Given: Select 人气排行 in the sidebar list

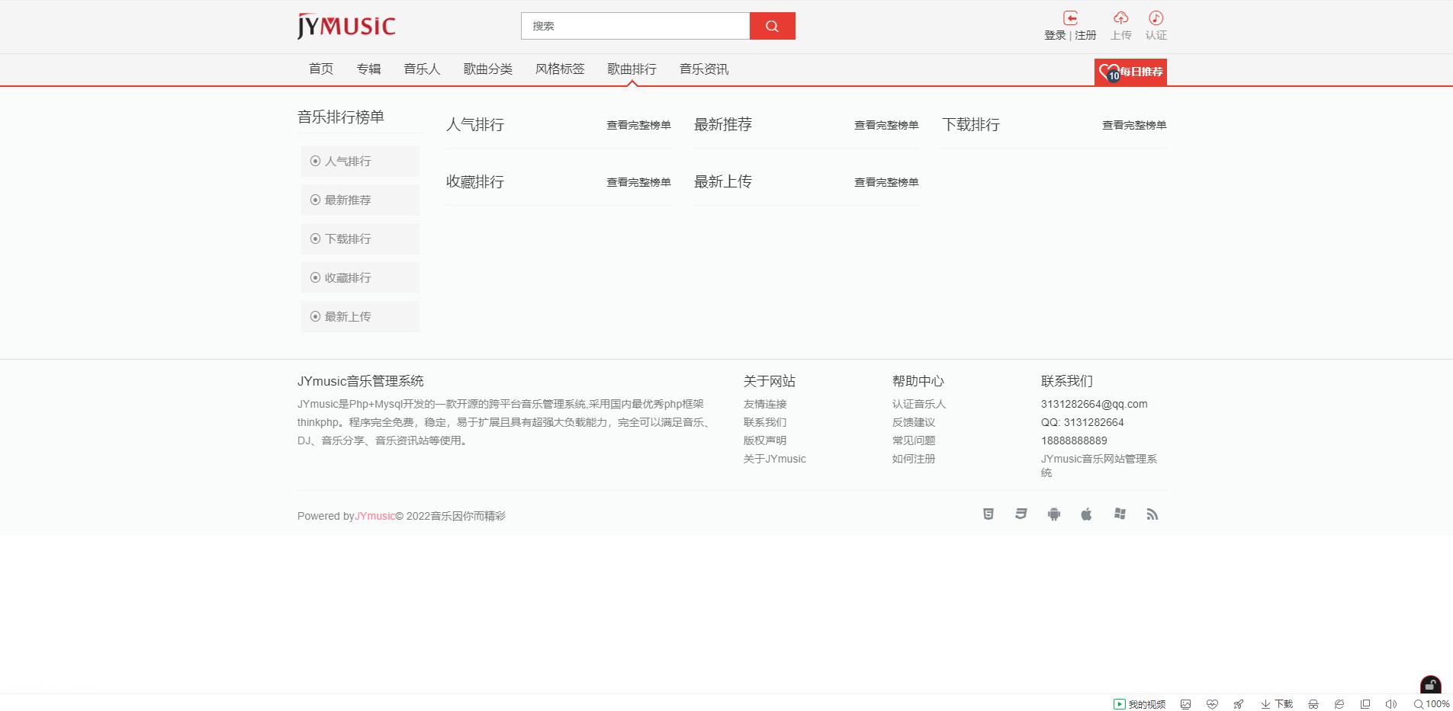Looking at the screenshot, I should (x=360, y=162).
